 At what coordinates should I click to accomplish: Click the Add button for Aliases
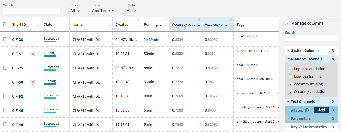321,110
